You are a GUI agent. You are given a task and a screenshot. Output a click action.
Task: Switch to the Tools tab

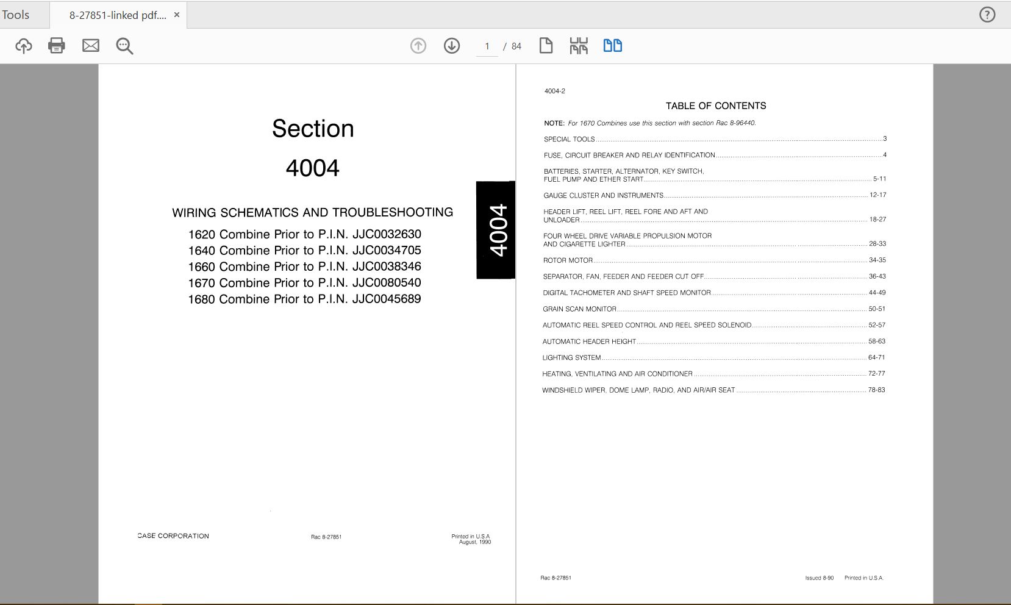click(x=16, y=15)
